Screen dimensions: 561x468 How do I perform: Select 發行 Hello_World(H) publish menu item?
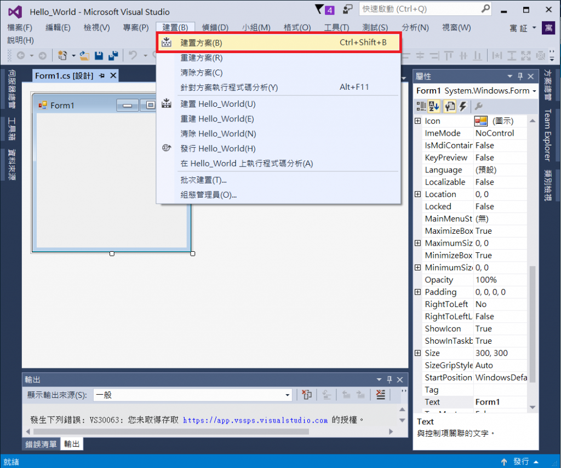[x=279, y=148]
